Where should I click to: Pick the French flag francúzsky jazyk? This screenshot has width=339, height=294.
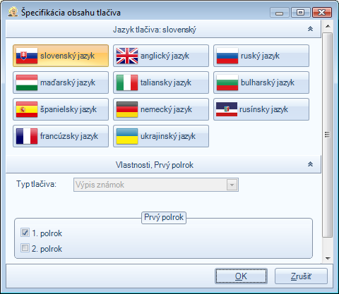pos(61,136)
